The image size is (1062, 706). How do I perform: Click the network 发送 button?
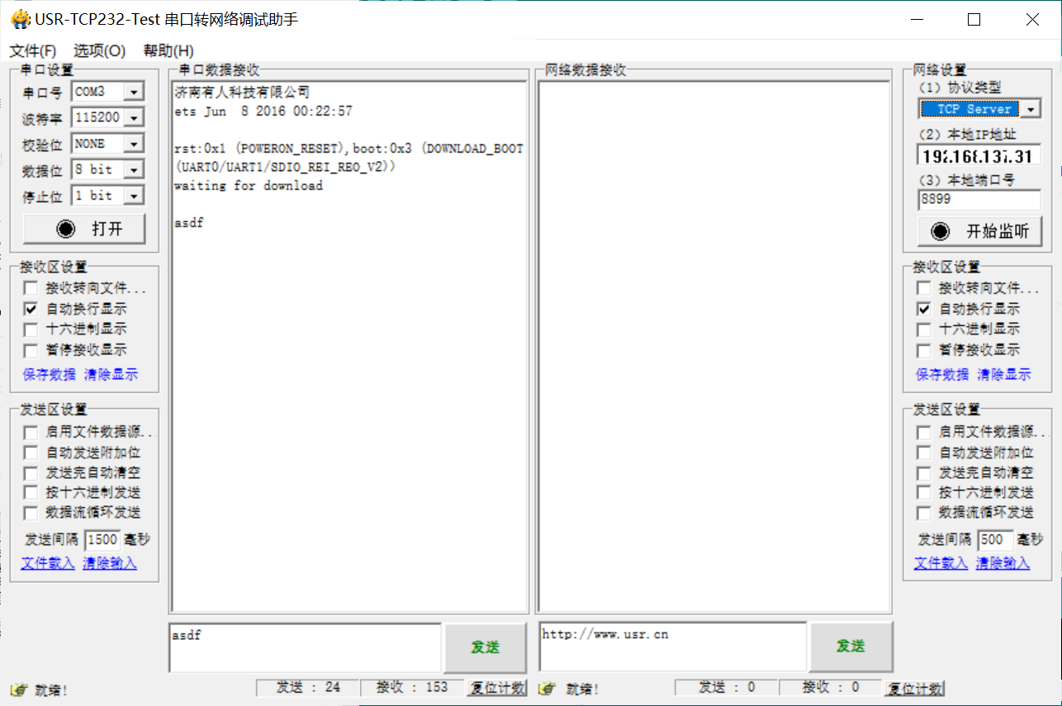pyautogui.click(x=851, y=647)
